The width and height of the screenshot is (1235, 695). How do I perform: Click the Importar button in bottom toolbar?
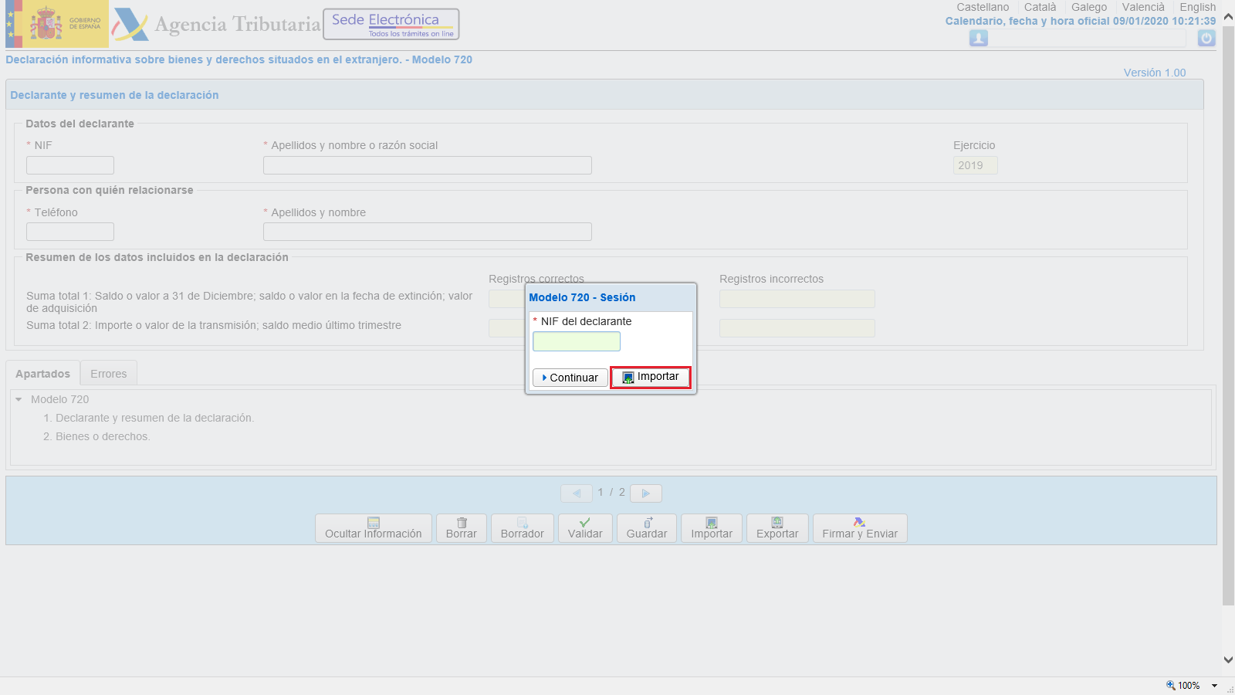click(712, 528)
